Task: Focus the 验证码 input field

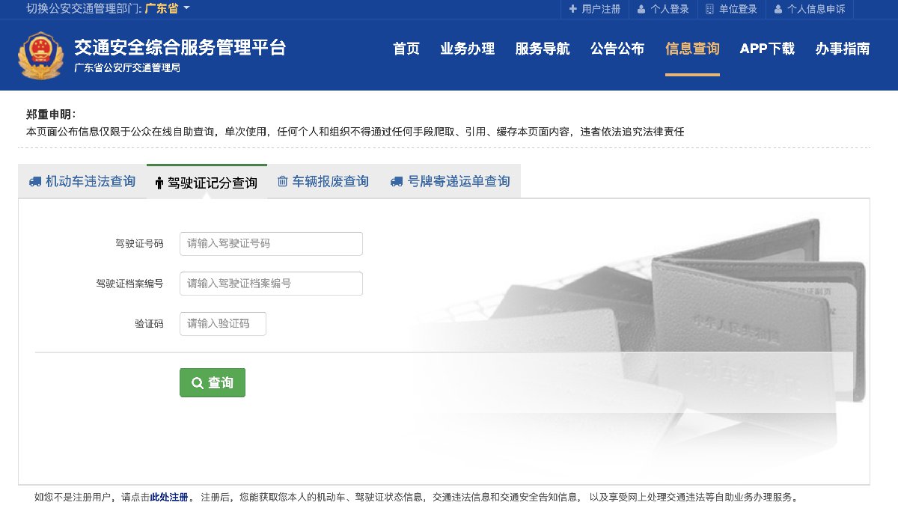Action: click(x=223, y=324)
